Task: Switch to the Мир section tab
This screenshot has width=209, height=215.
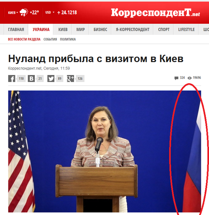Action: 80,29
